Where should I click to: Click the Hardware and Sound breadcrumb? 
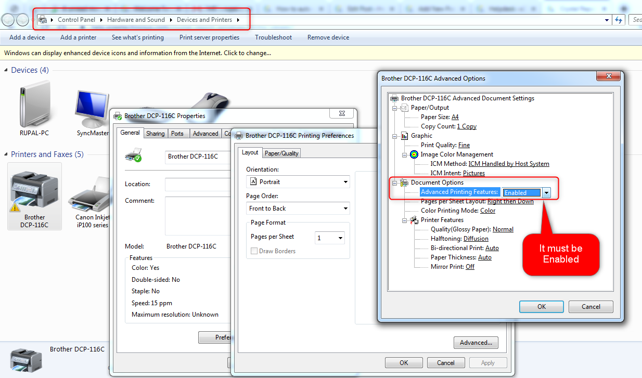[x=136, y=20]
